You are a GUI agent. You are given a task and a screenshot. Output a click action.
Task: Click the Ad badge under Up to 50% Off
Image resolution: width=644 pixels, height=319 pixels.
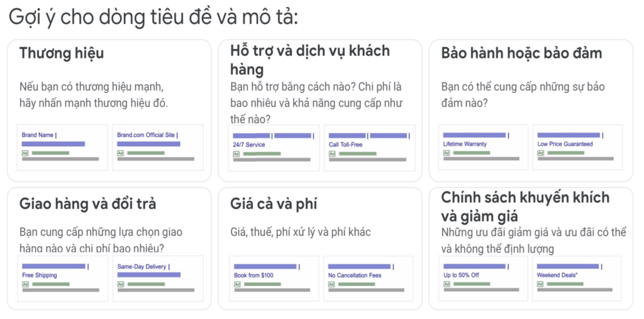(x=447, y=284)
